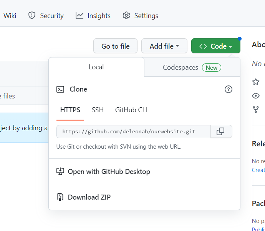The image size is (265, 231).
Task: Expand the Add file dropdown
Action: coord(164,46)
